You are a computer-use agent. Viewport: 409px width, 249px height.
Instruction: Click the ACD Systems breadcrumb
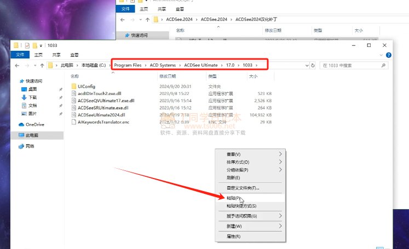163,65
